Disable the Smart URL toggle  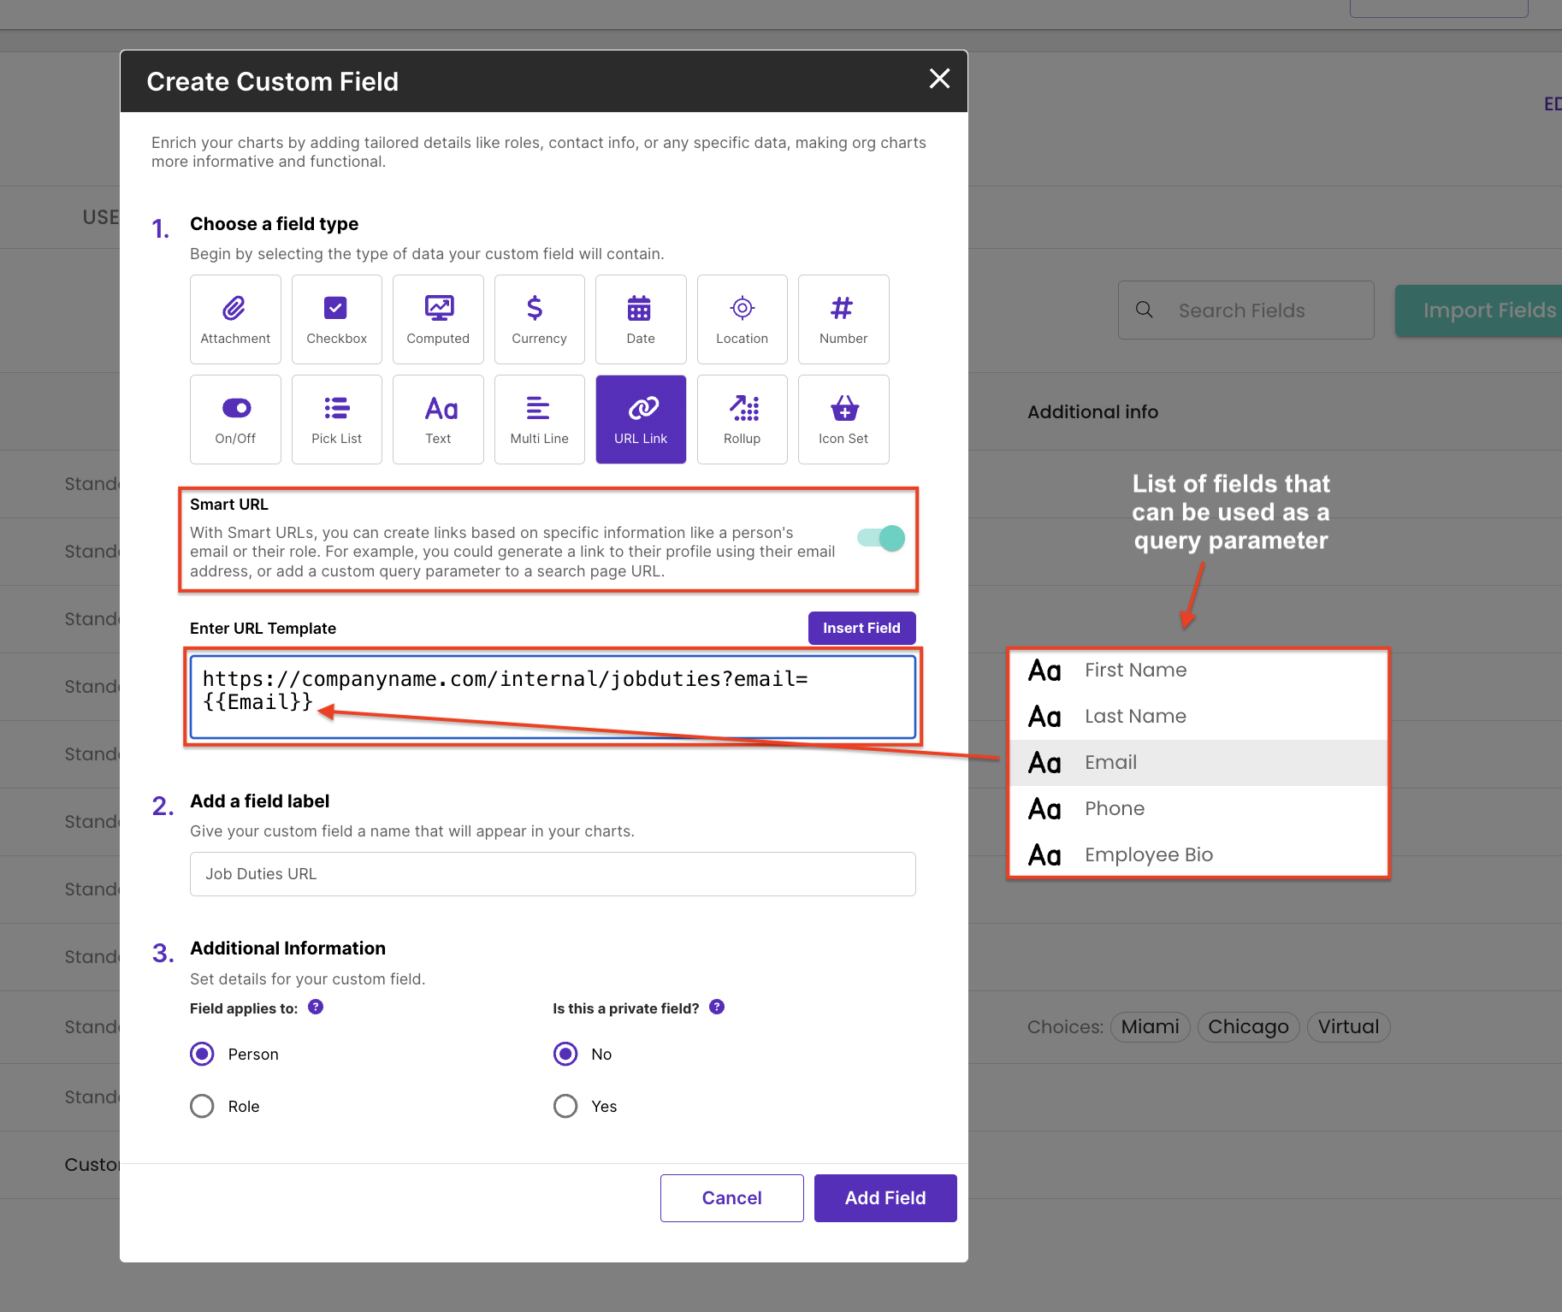tap(881, 538)
